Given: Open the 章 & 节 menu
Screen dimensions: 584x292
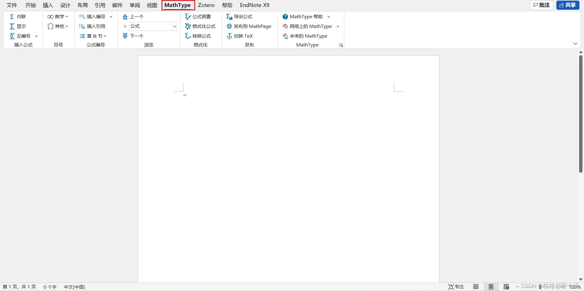Looking at the screenshot, I should (93, 36).
